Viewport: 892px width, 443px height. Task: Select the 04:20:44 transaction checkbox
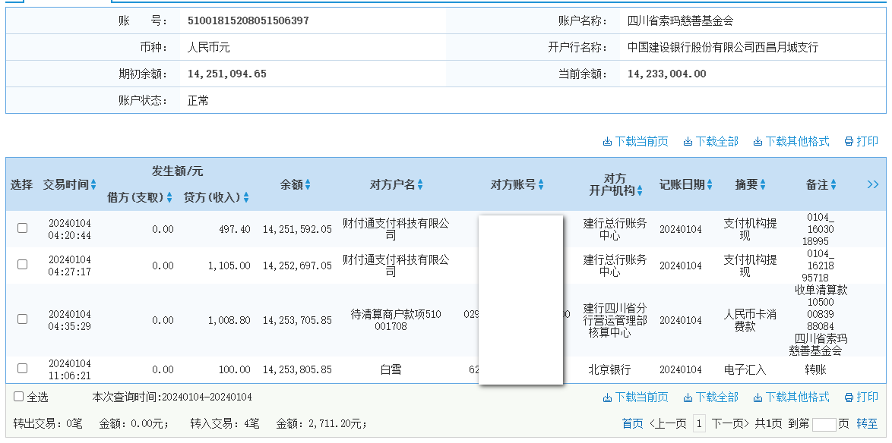22,228
